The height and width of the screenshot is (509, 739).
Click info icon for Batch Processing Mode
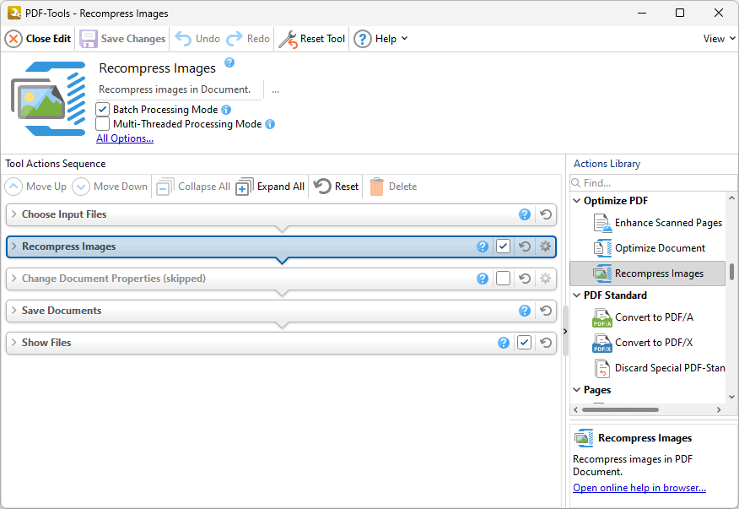[x=226, y=110]
